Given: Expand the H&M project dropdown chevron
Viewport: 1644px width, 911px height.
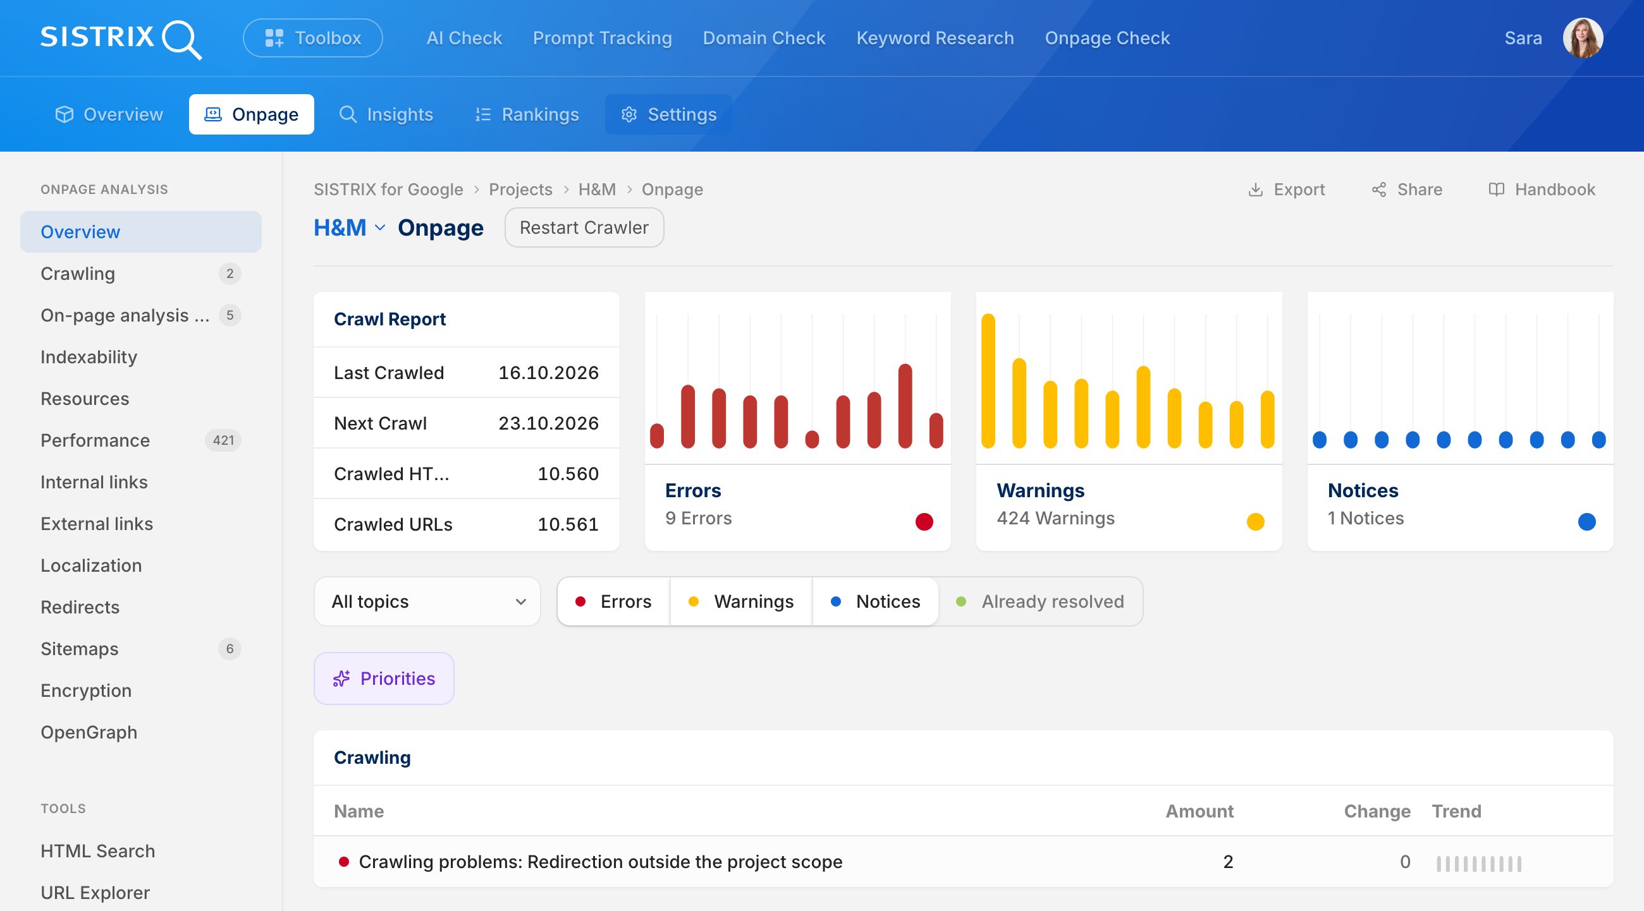Looking at the screenshot, I should [x=381, y=227].
